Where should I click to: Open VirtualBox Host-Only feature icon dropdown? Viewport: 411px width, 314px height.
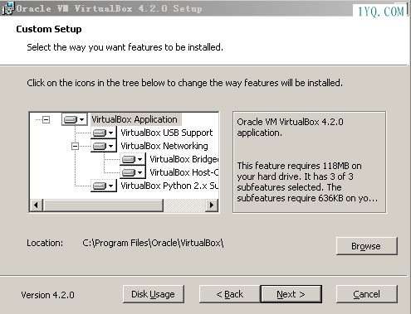[133, 172]
